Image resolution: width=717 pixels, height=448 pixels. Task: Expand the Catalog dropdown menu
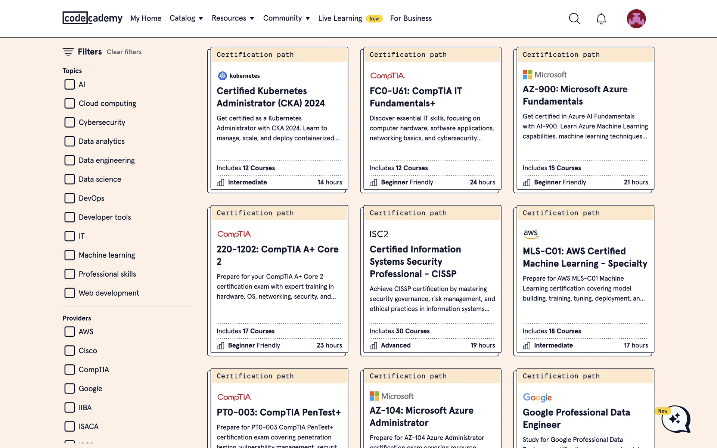pos(186,18)
